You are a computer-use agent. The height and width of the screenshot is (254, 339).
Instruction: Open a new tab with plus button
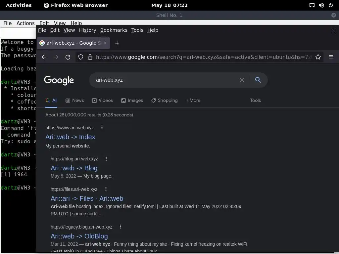117,43
